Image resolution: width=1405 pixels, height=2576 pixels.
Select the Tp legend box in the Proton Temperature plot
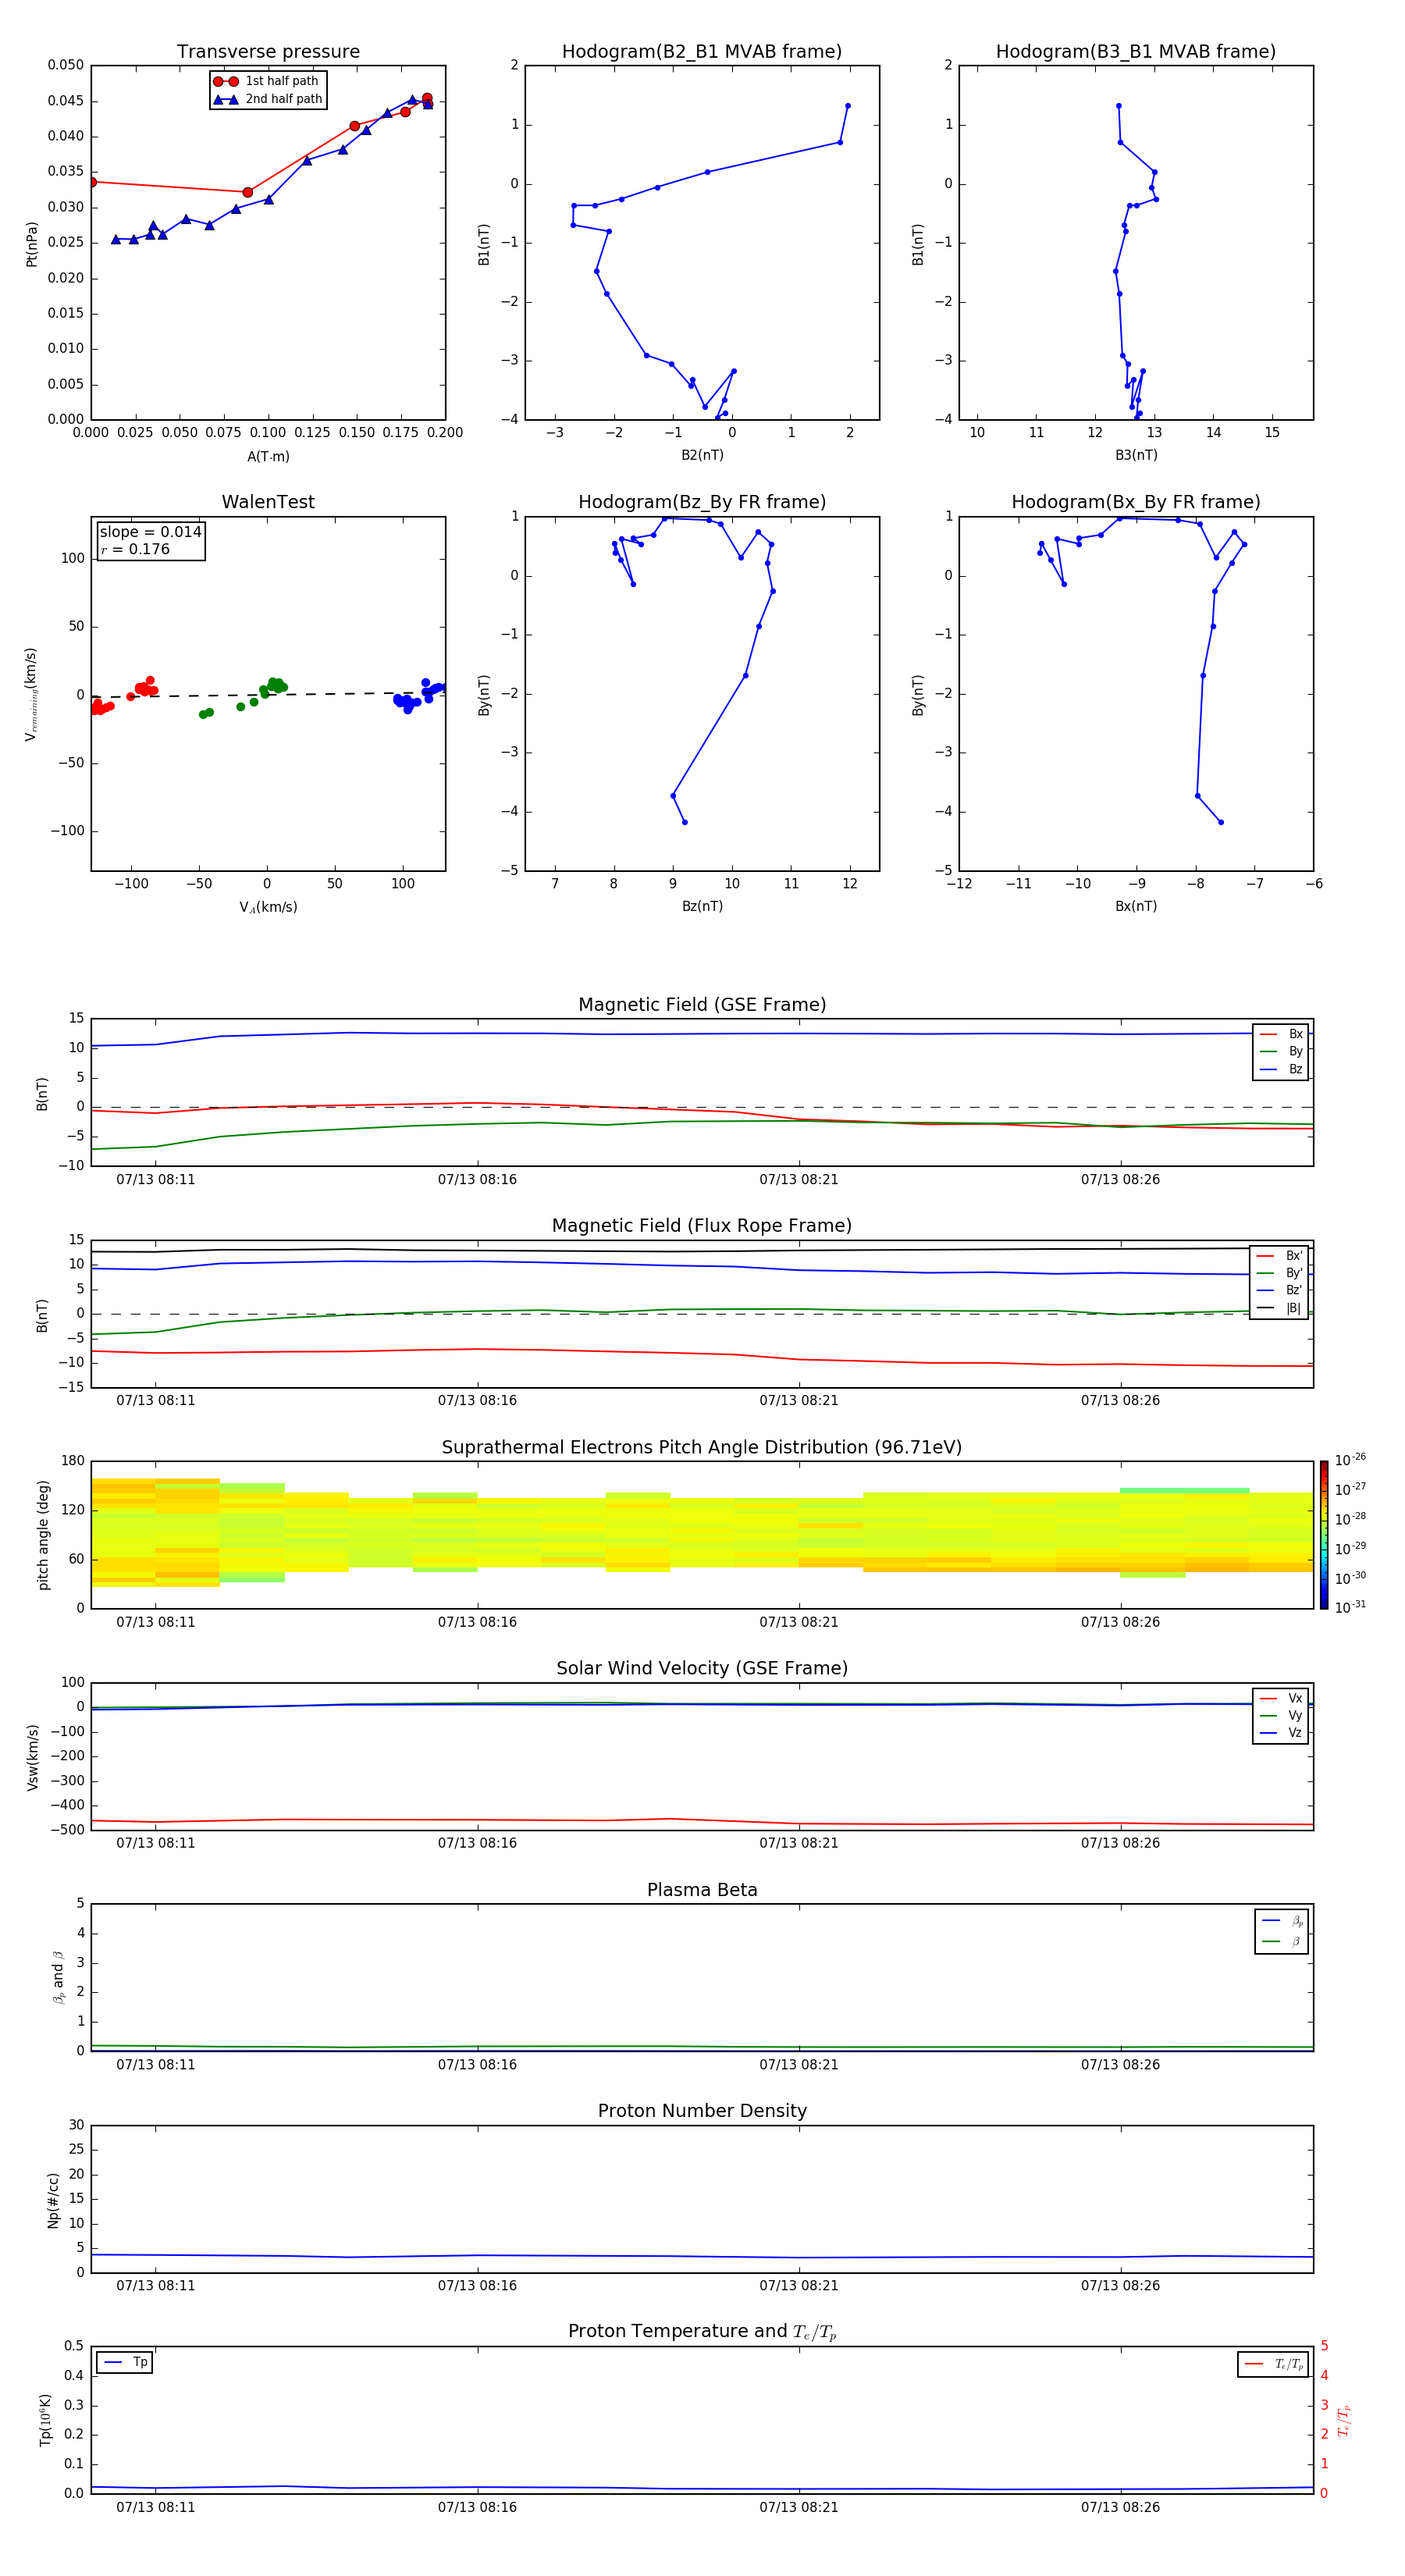pos(125,2362)
